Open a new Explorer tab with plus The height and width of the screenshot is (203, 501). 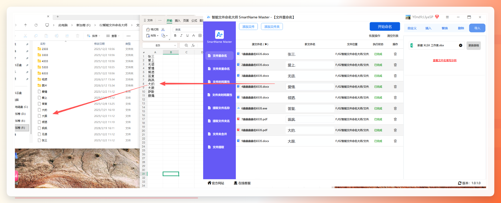[58, 16]
